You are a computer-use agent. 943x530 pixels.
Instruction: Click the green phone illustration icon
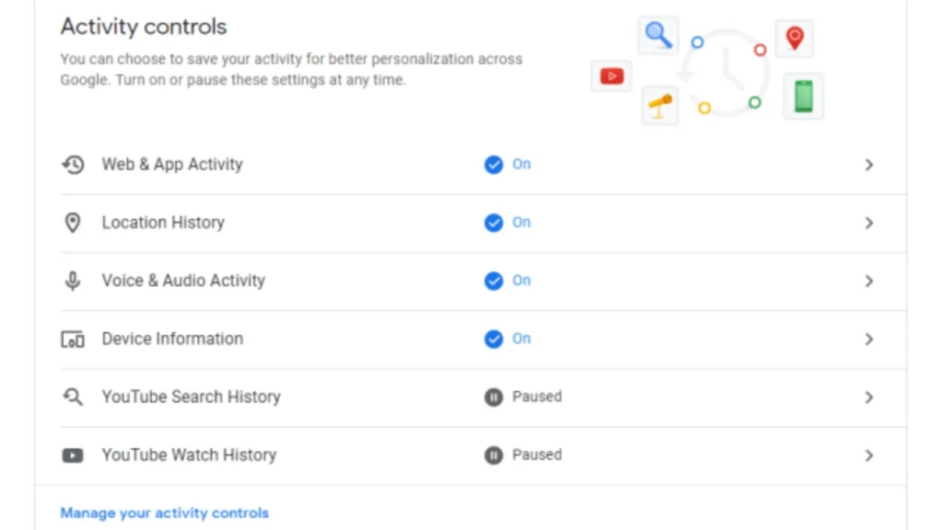[x=802, y=96]
